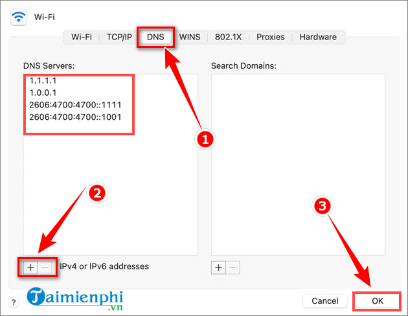Add a search domain with plus button
408x316 pixels.
[x=219, y=267]
